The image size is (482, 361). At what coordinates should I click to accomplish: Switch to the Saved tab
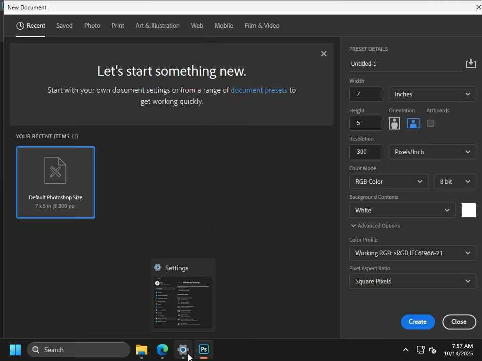[64, 26]
